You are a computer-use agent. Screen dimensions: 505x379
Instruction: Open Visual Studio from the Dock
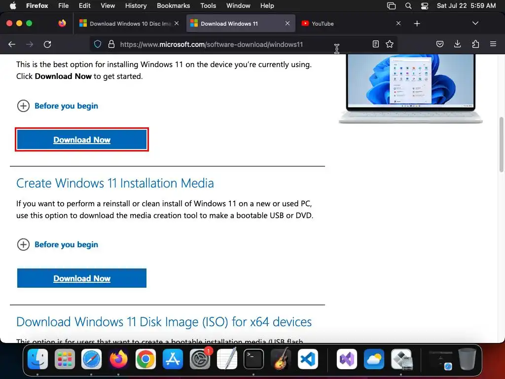[x=347, y=359]
